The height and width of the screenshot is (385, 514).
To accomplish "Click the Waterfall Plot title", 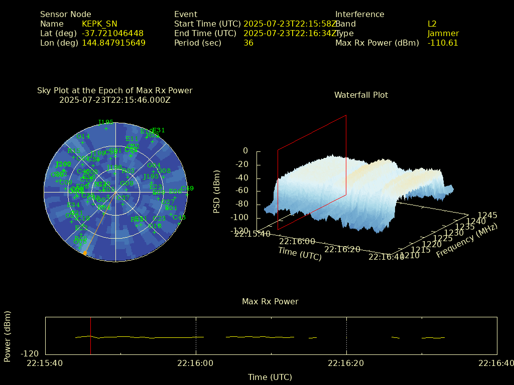I will (361, 95).
